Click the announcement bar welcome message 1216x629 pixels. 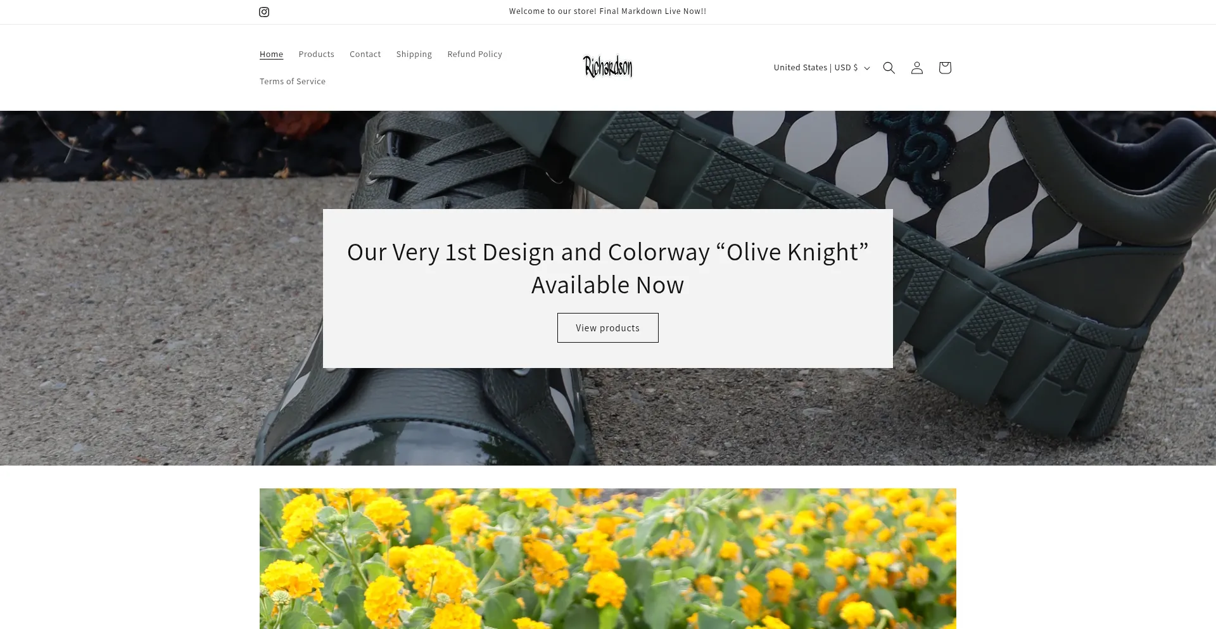coord(608,11)
